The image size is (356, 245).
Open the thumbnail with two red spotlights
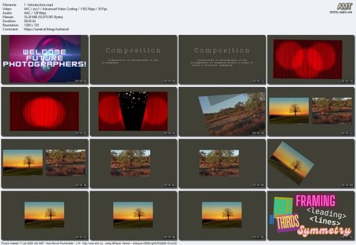(x=311, y=60)
